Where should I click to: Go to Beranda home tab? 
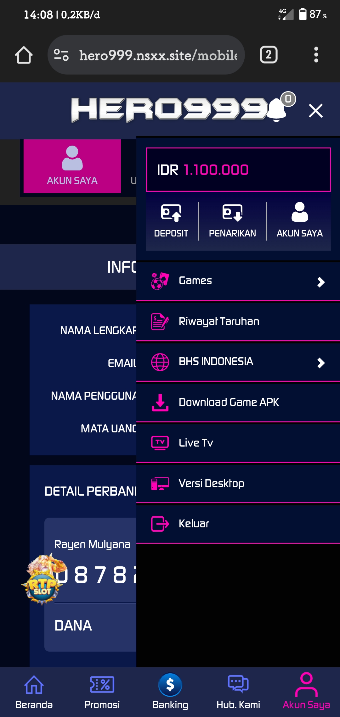click(x=34, y=691)
